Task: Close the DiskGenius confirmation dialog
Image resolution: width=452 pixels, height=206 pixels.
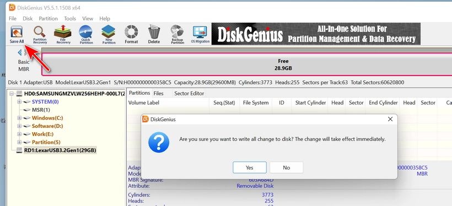Action: click(x=390, y=119)
